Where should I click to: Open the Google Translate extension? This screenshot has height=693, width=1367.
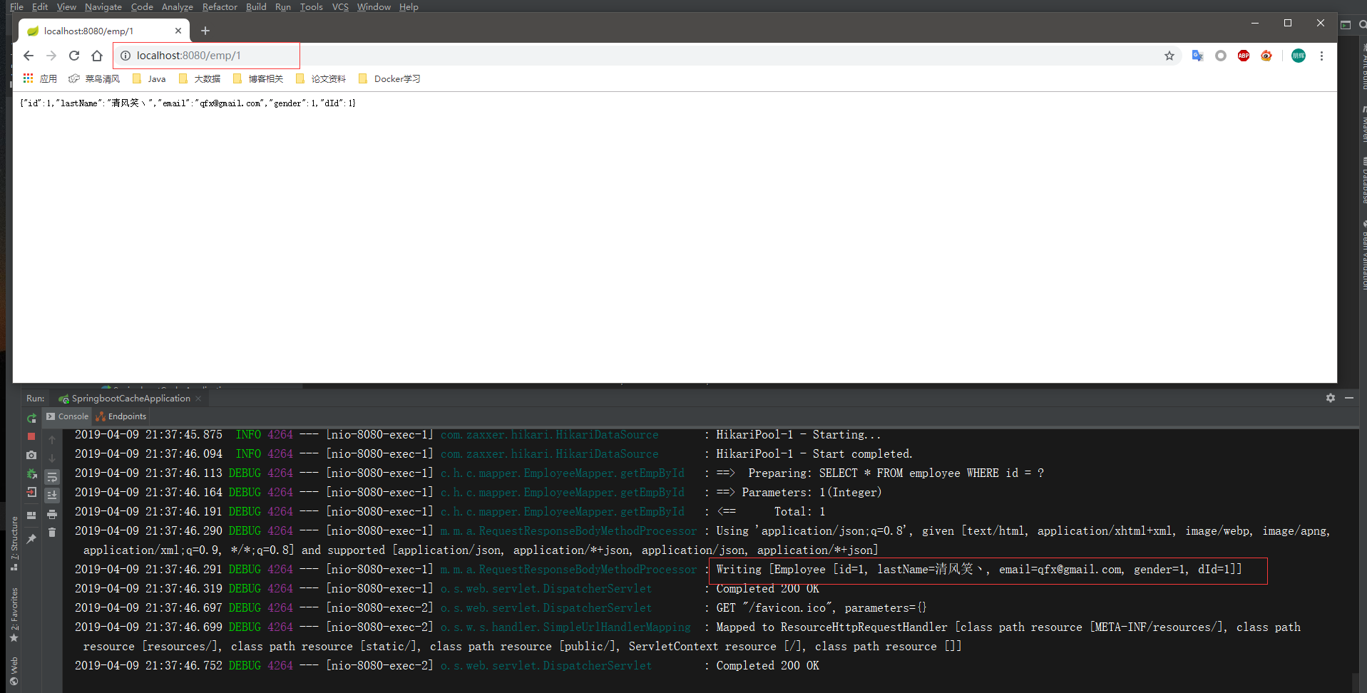point(1197,56)
